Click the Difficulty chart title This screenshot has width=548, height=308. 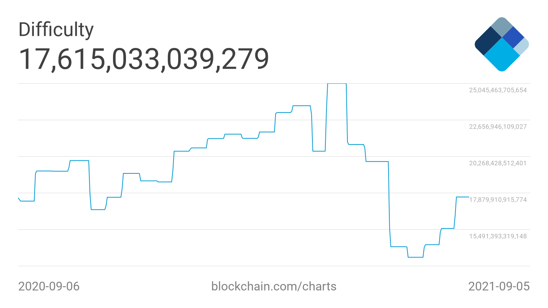[x=56, y=30]
